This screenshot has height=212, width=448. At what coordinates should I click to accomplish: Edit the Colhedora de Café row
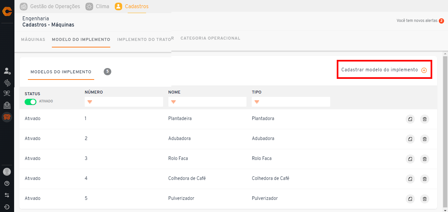tap(410, 179)
